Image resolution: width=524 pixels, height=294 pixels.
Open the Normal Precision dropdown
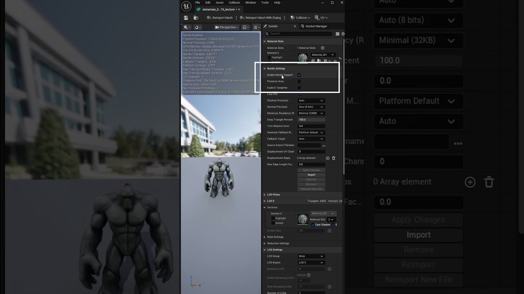(311, 107)
